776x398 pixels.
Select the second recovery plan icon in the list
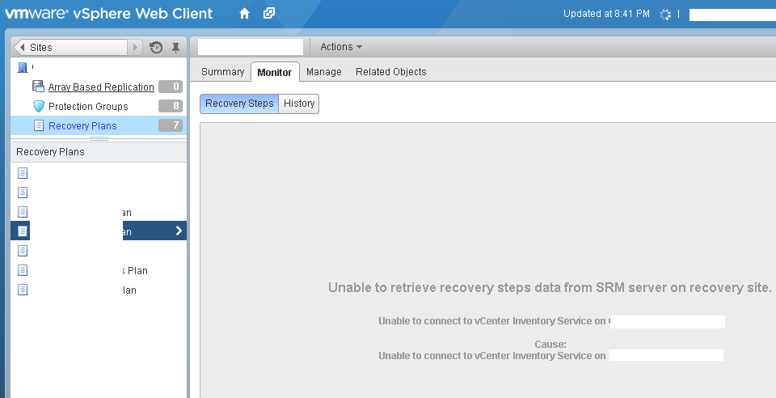point(23,193)
